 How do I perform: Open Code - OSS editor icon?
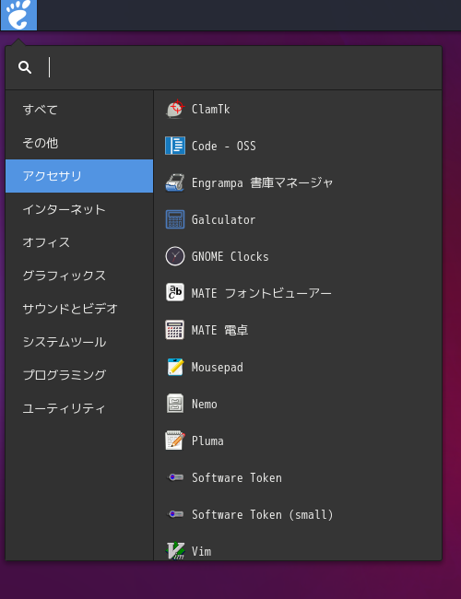(175, 146)
